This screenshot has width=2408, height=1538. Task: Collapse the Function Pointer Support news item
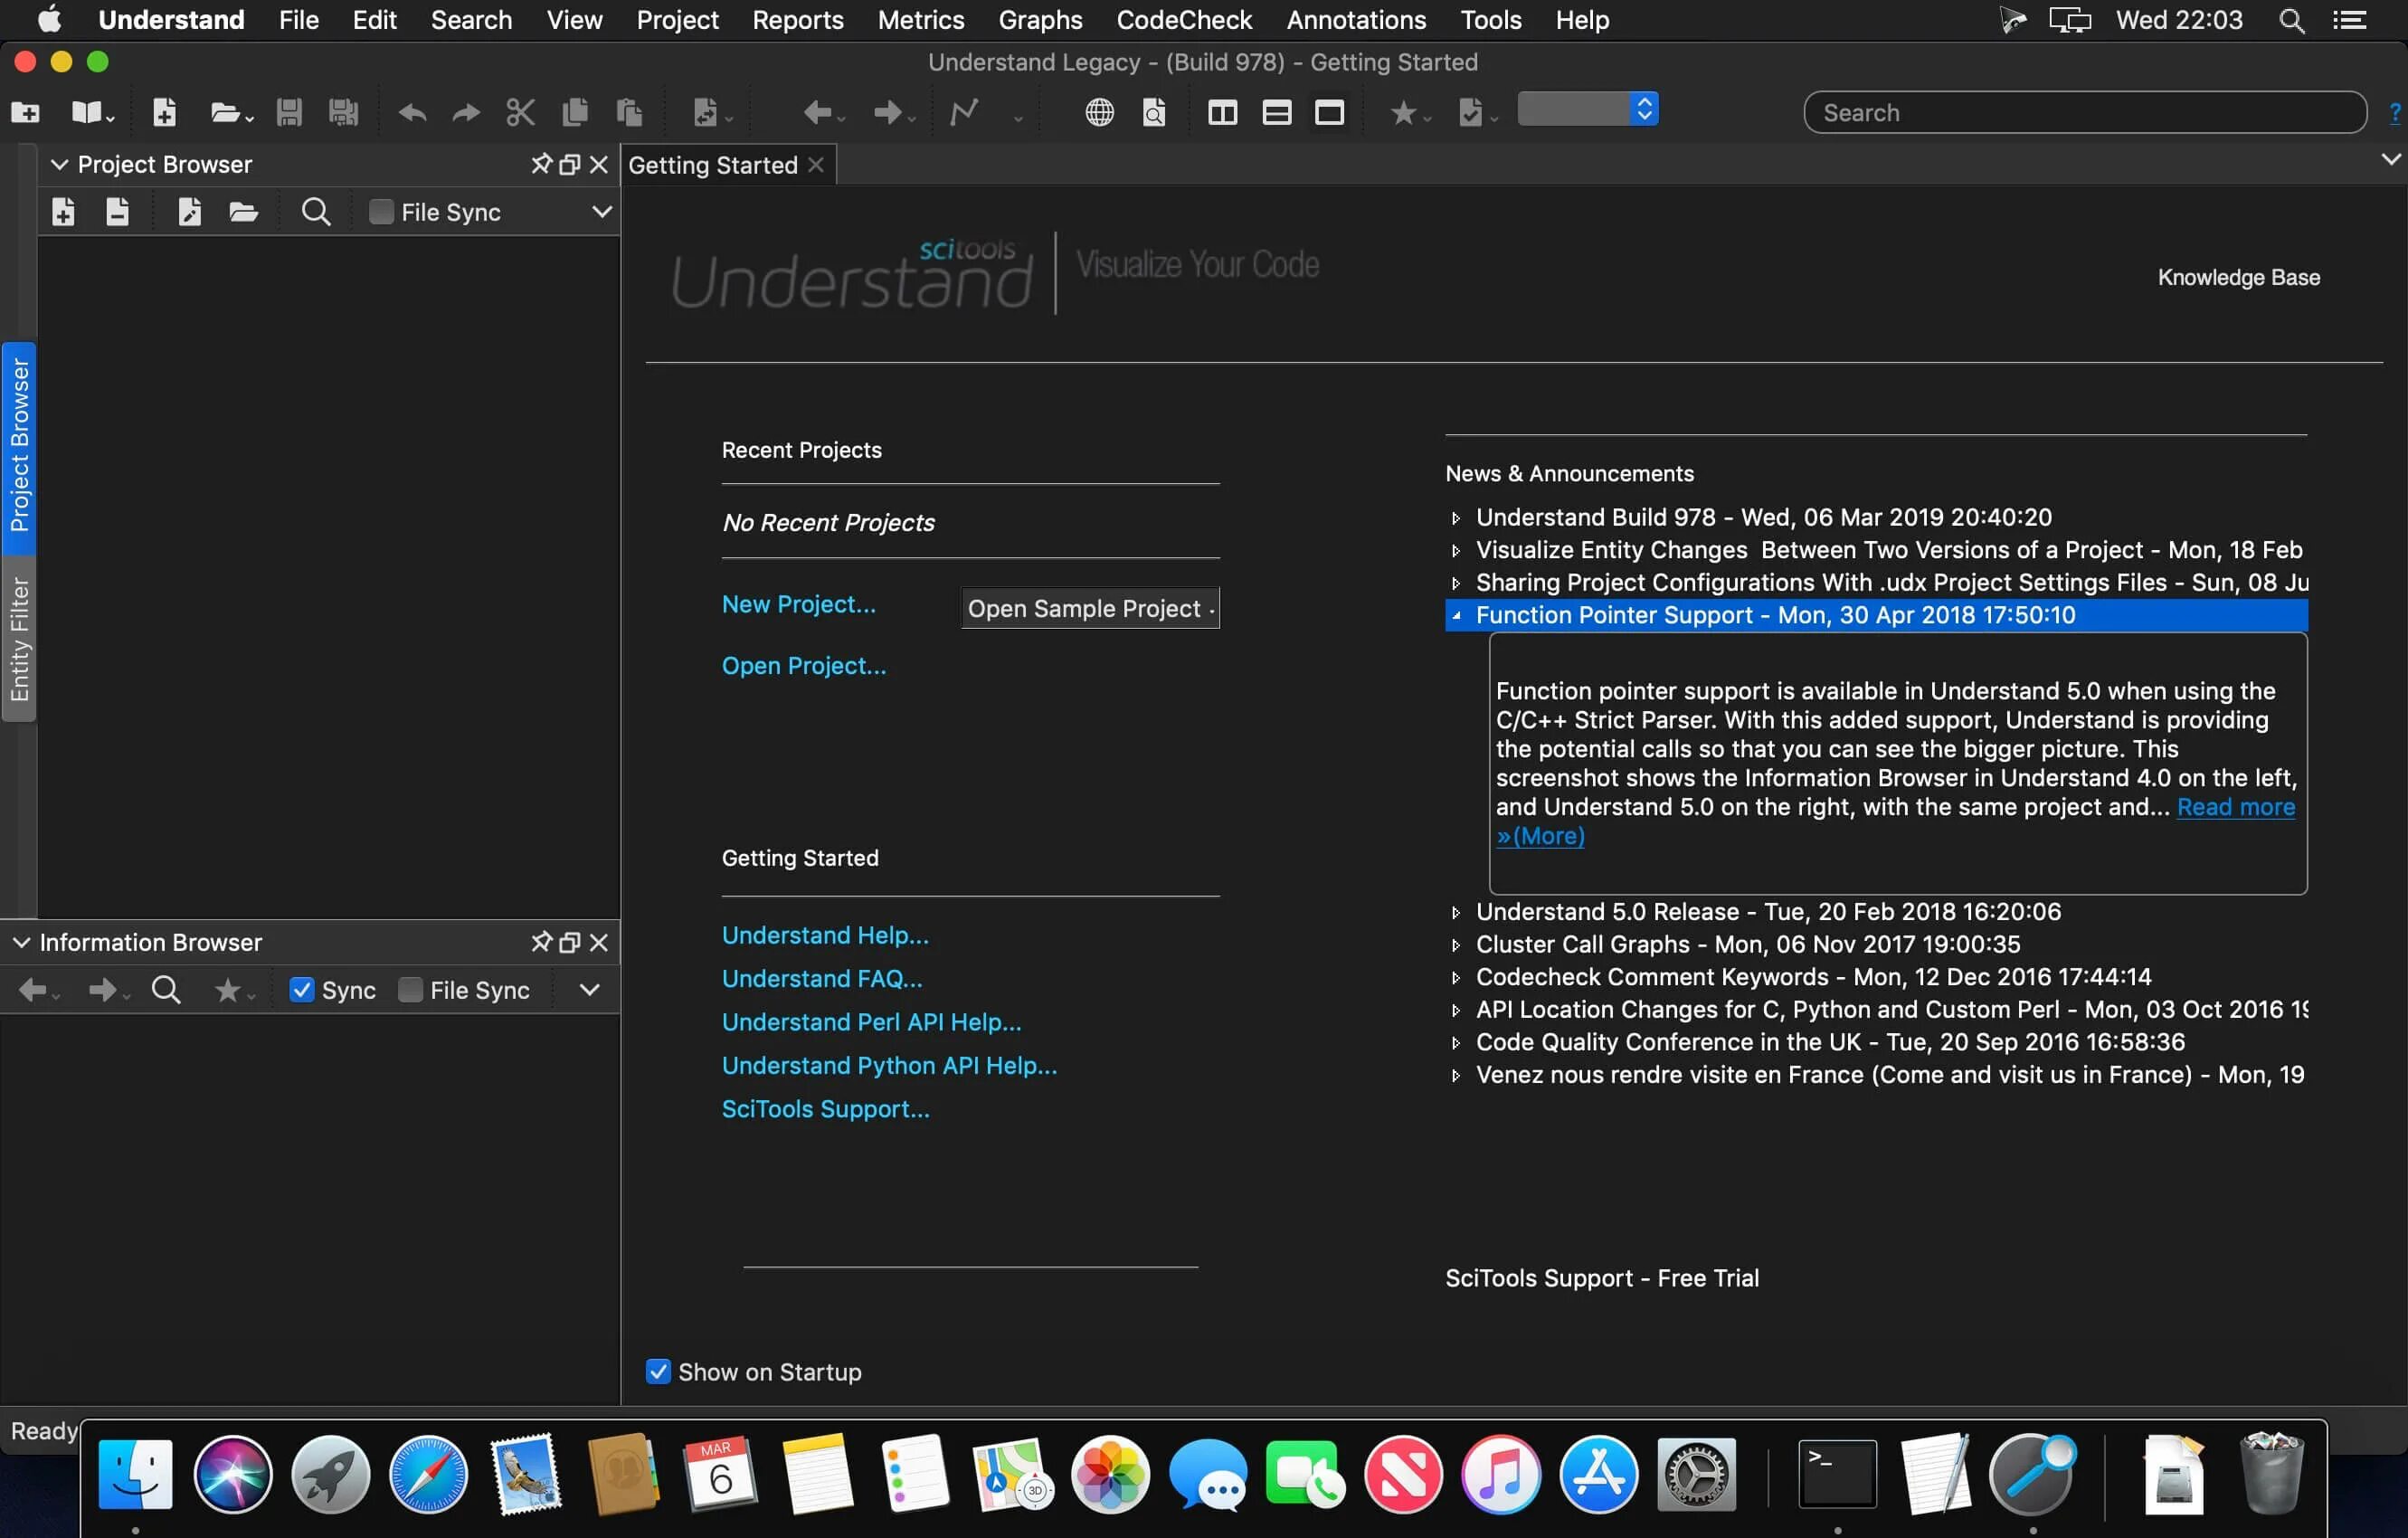point(1456,616)
